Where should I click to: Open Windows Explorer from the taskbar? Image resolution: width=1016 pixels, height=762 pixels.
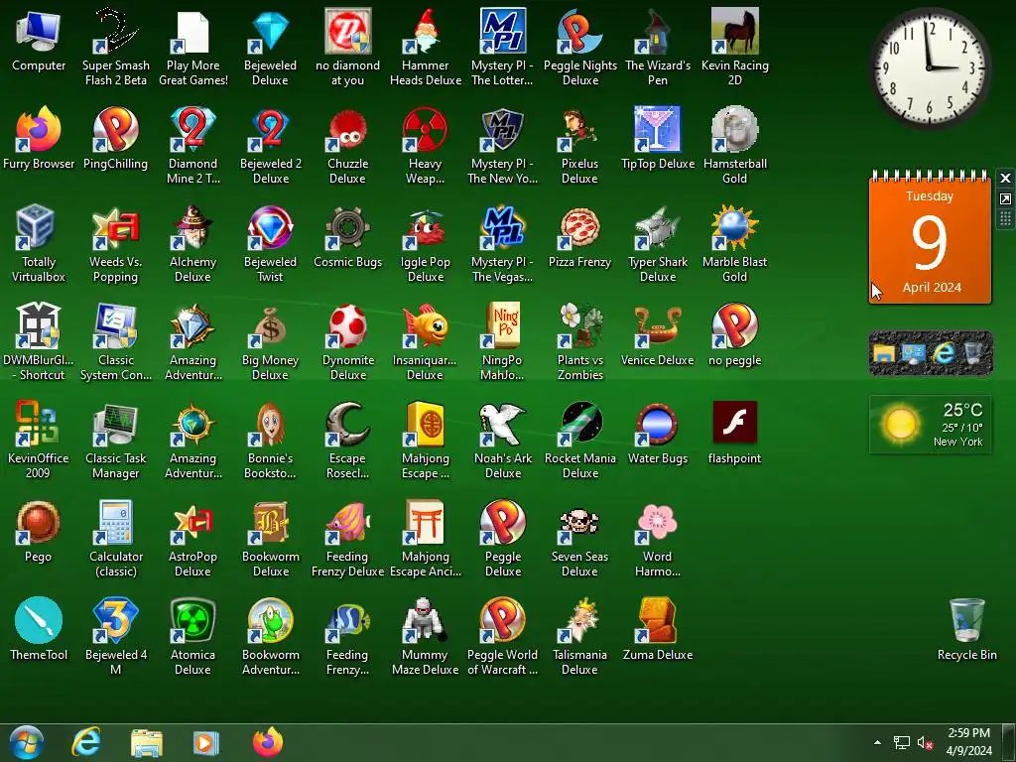point(147,742)
